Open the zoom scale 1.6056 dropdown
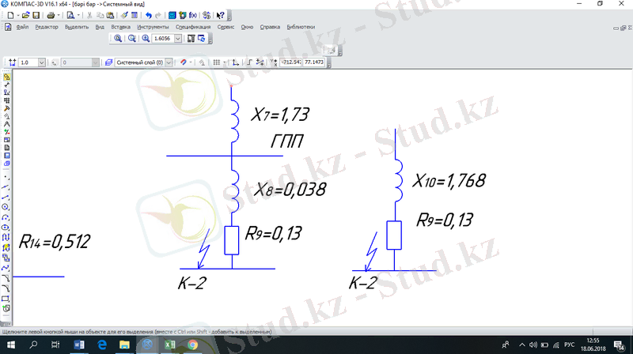This screenshot has height=354, width=633. (x=178, y=38)
